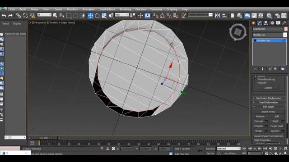Viewport: 289px width, 162px height.
Task: Collapse the Edit Edges rollout
Action: (x=269, y=107)
